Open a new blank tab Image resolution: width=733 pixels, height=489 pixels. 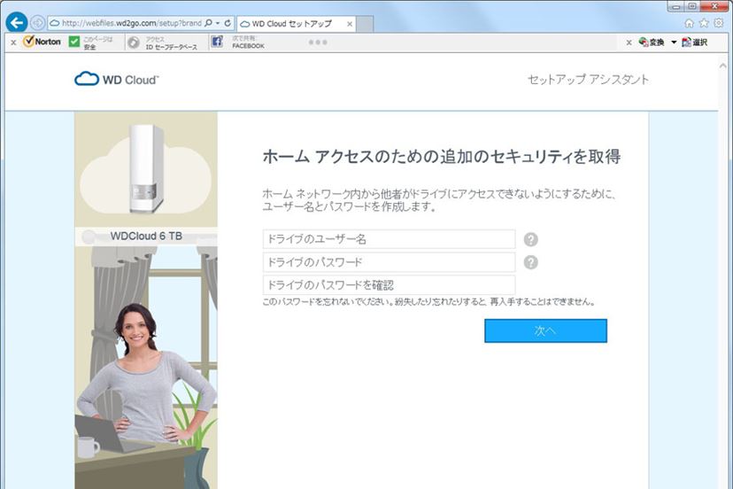pyautogui.click(x=365, y=24)
